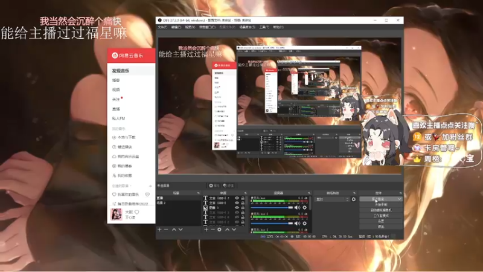Add a new source in the 来源 panel
This screenshot has height=272, width=483.
[206, 230]
